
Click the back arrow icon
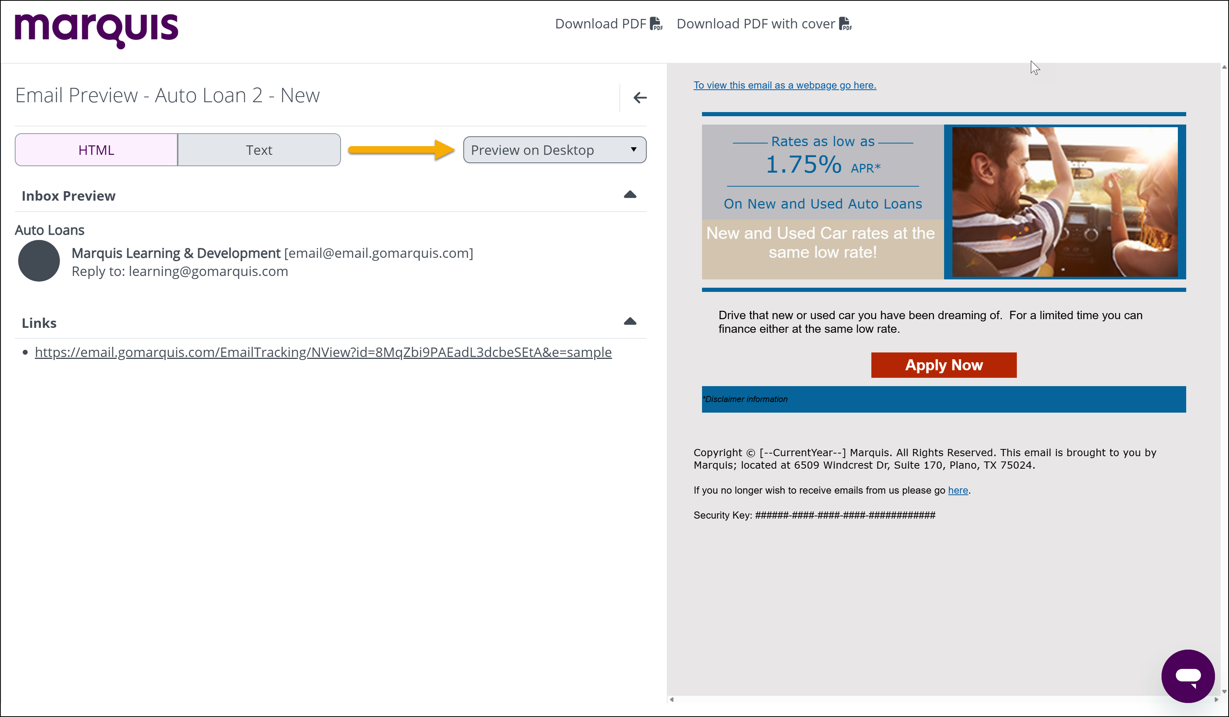tap(640, 98)
